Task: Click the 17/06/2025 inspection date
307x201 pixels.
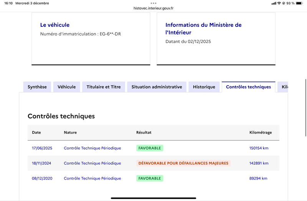Action: pyautogui.click(x=42, y=148)
